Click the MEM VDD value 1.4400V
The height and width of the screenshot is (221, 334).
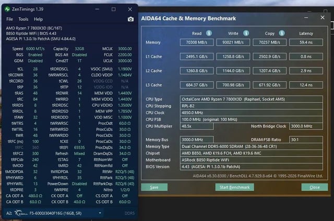125,93
